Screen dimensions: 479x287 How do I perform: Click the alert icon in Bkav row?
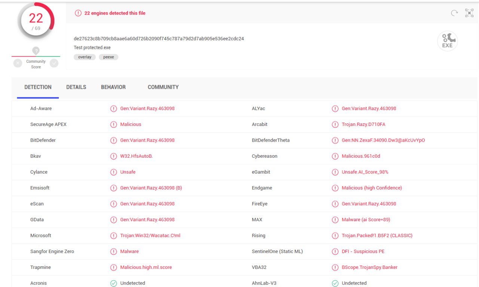113,156
